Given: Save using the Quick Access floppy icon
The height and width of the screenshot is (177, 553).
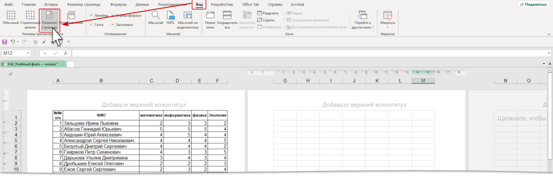Looking at the screenshot, I should click(x=5, y=41).
